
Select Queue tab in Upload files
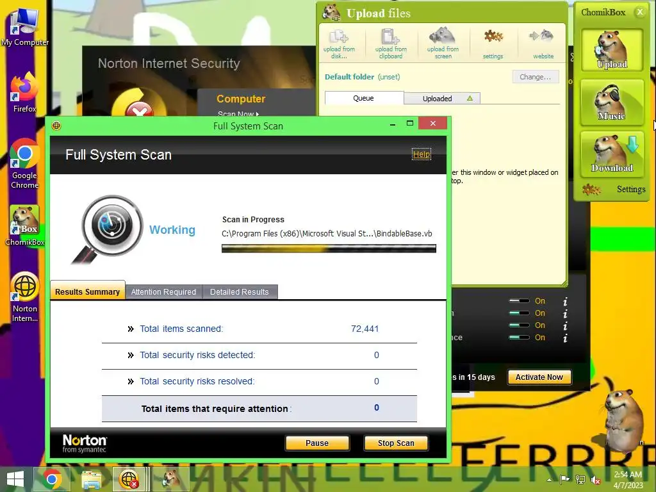click(x=364, y=98)
